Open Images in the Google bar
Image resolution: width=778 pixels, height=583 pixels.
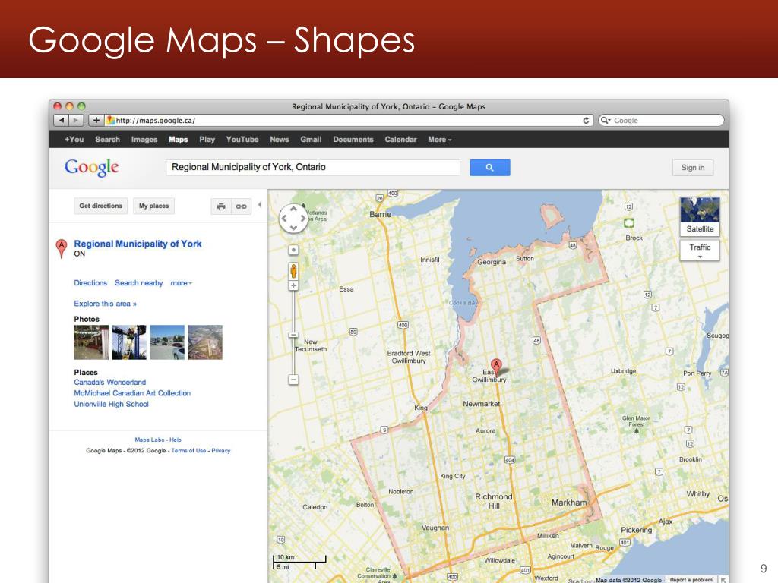coord(144,140)
